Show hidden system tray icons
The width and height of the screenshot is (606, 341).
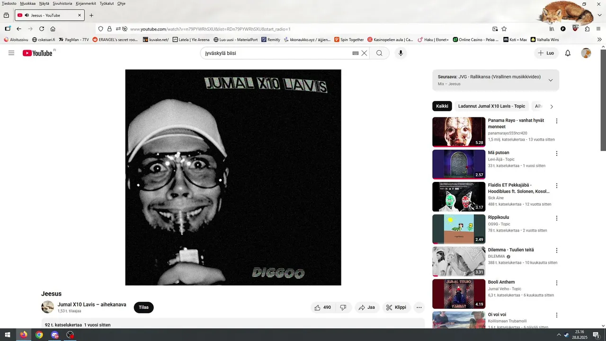point(559,335)
